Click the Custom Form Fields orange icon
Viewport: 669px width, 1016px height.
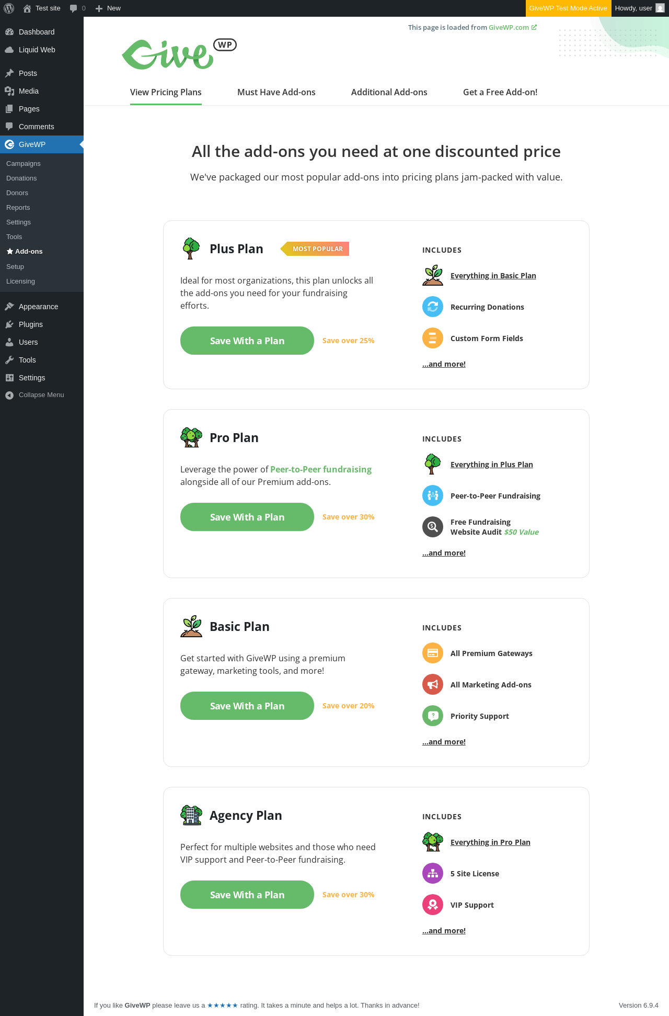(433, 338)
